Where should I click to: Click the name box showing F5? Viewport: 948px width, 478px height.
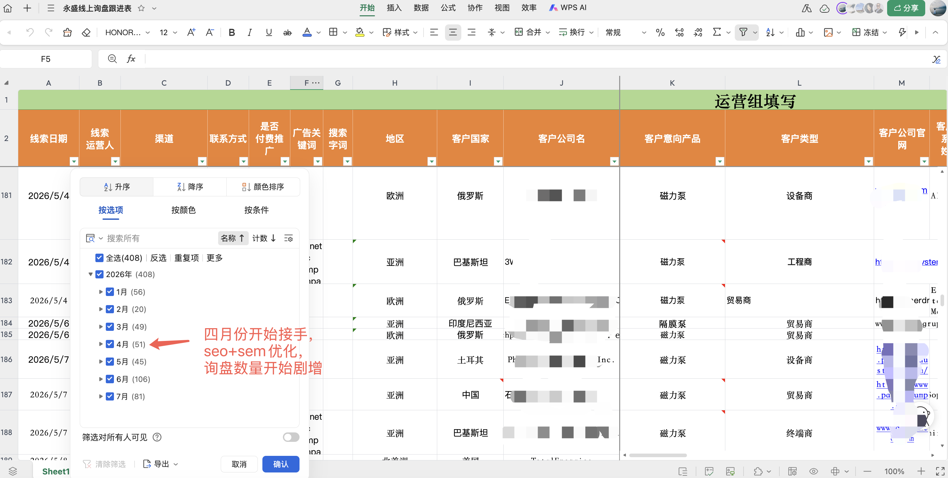tap(46, 59)
